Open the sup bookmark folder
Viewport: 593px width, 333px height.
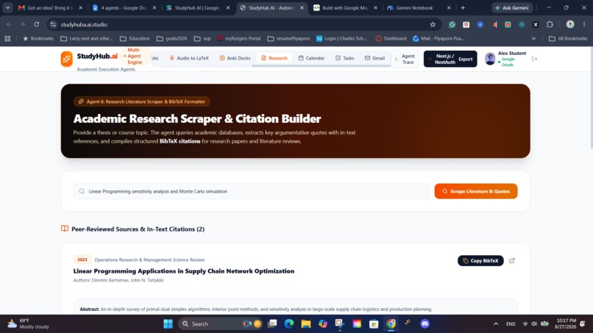tap(202, 38)
